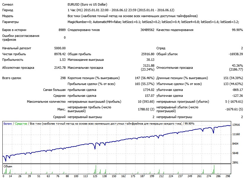Click the 'Период' label
246x178 pixels.
tap(7, 10)
